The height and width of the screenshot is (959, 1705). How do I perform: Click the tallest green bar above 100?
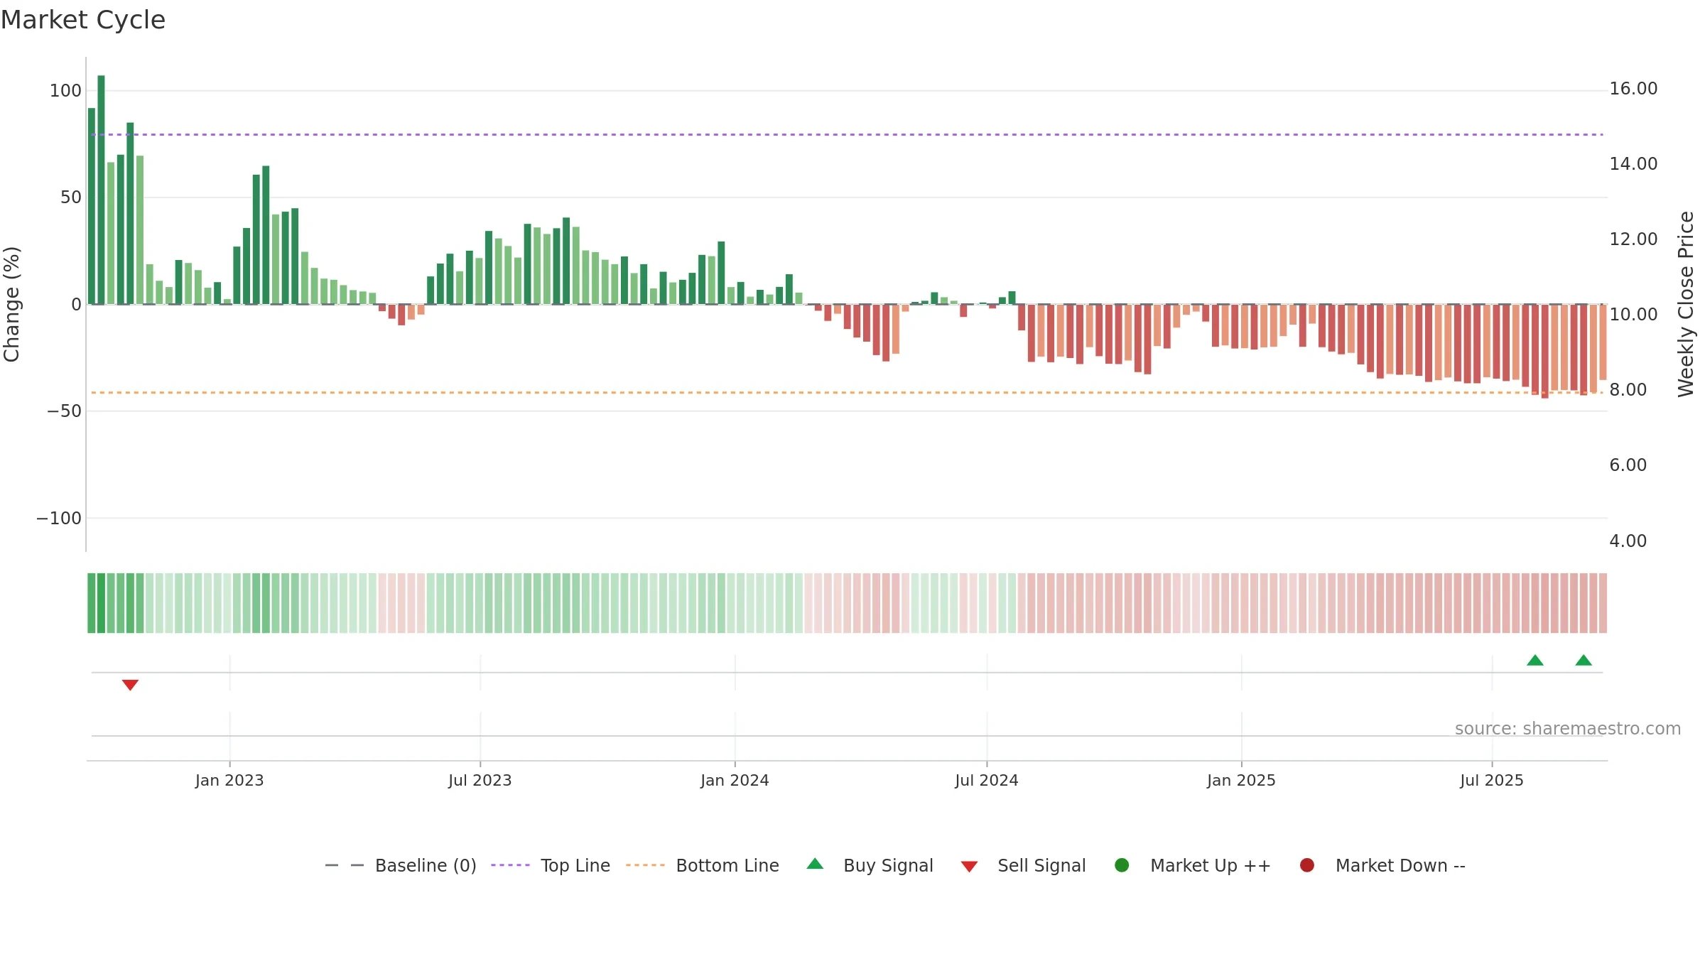[101, 190]
